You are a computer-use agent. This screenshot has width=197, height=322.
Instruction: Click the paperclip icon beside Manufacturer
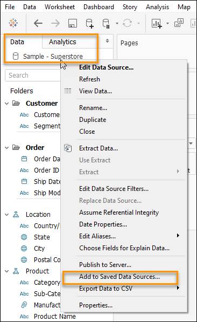coord(24,305)
